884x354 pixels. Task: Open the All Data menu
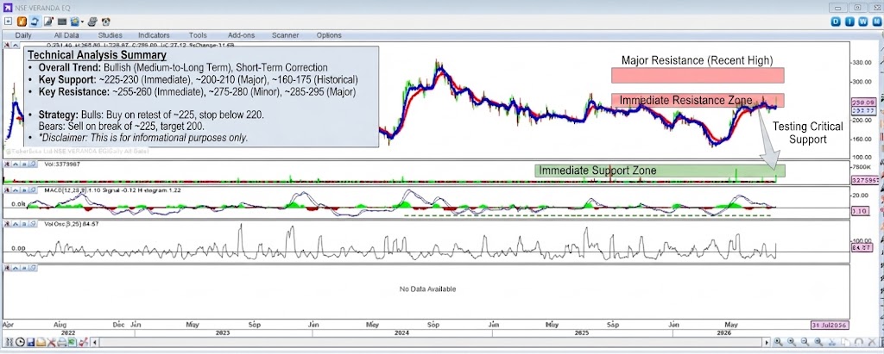pyautogui.click(x=66, y=35)
